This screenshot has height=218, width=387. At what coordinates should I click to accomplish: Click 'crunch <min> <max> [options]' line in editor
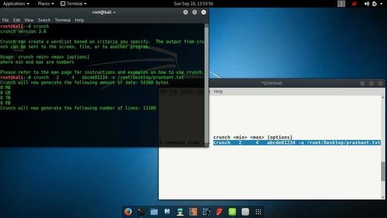click(253, 137)
